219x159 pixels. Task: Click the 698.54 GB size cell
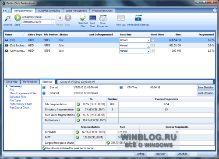175,40
